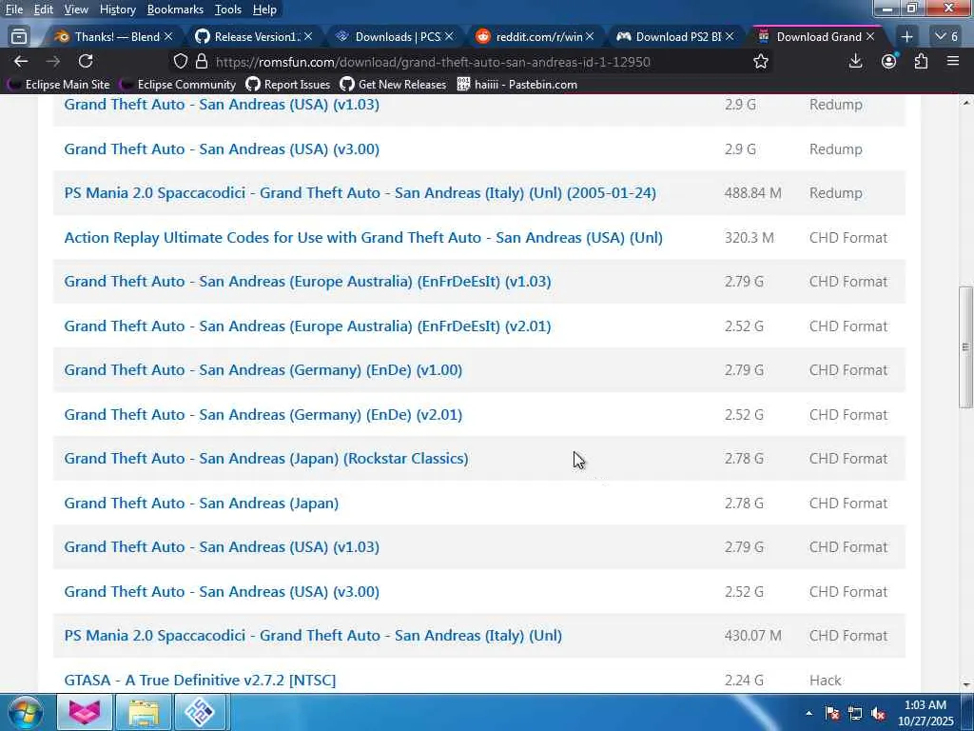Open the muted volume tray icon
The width and height of the screenshot is (974, 731).
[878, 713]
